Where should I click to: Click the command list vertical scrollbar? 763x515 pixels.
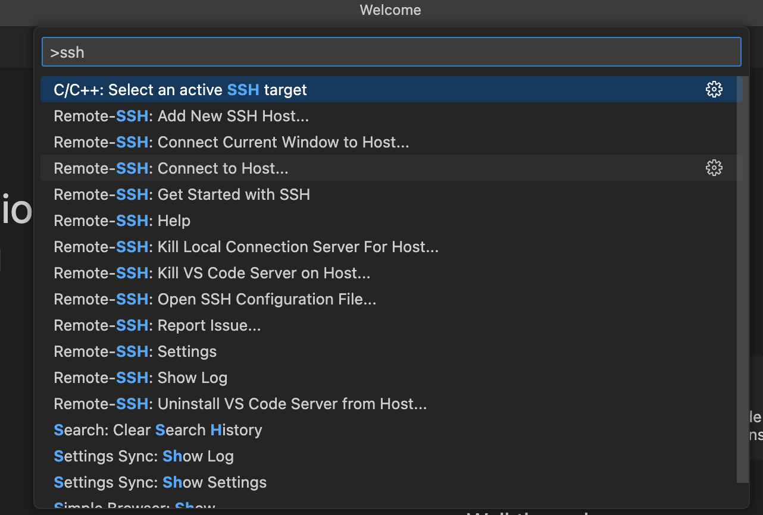742,280
